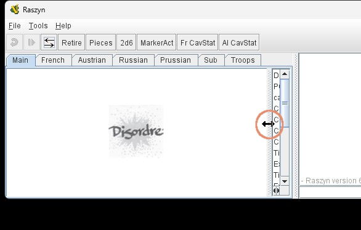Switch to the Troops tab
Image resolution: width=361 pixels, height=230 pixels.
(x=243, y=60)
